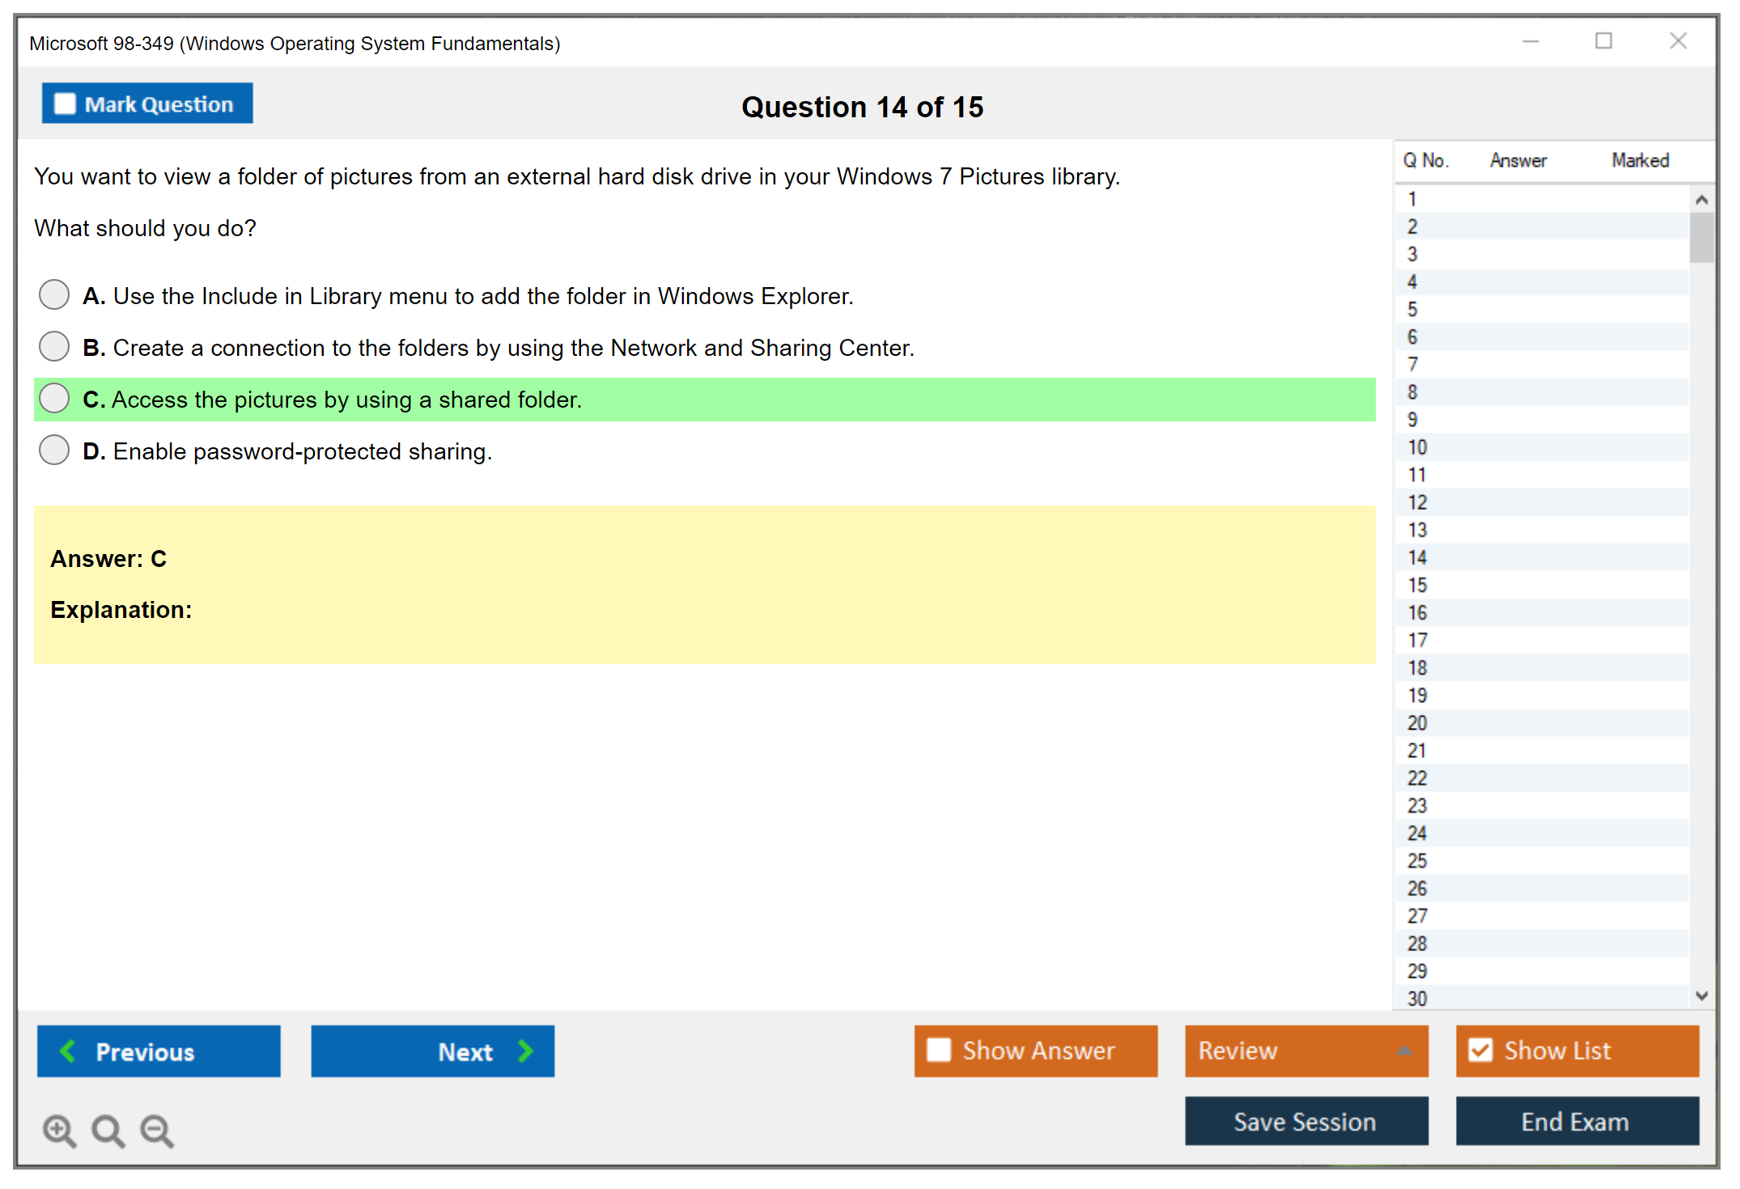Select answer A Include in Library option
This screenshot has height=1189, width=1740.
pyautogui.click(x=54, y=295)
